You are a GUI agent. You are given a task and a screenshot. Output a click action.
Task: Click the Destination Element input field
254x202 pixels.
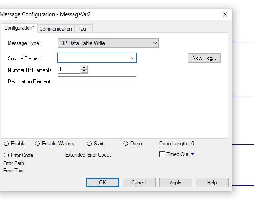click(97, 81)
